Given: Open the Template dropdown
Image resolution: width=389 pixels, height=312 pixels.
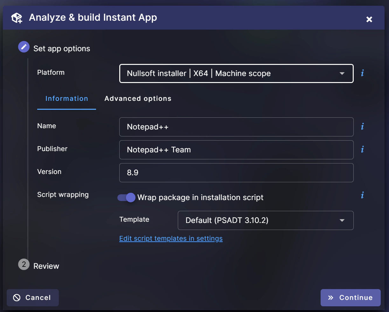Looking at the screenshot, I should [x=266, y=220].
